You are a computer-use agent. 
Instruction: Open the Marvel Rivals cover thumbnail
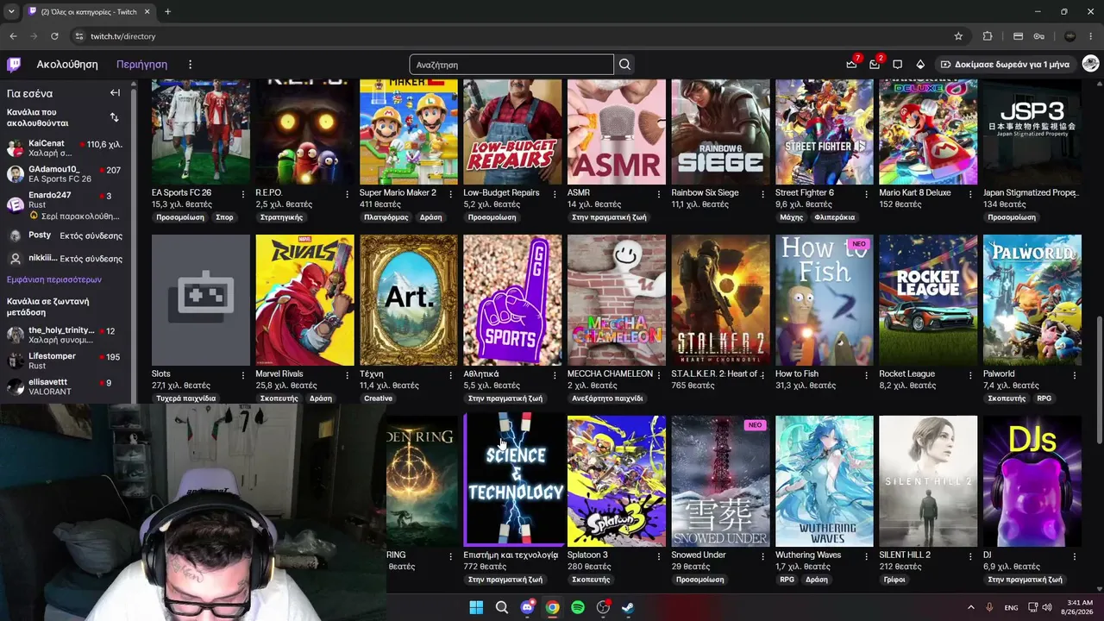[304, 300]
